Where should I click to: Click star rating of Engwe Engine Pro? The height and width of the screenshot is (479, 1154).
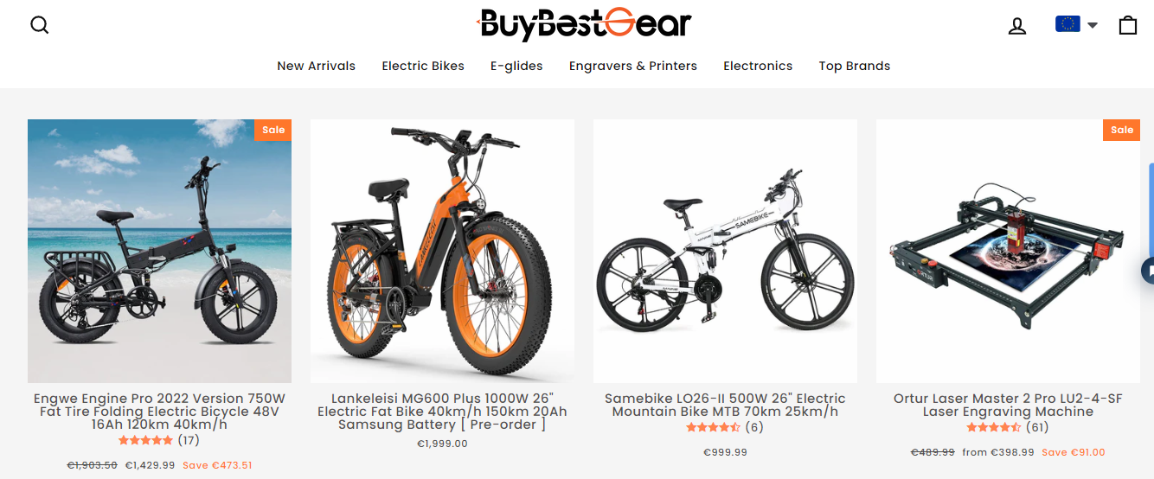[x=146, y=440]
